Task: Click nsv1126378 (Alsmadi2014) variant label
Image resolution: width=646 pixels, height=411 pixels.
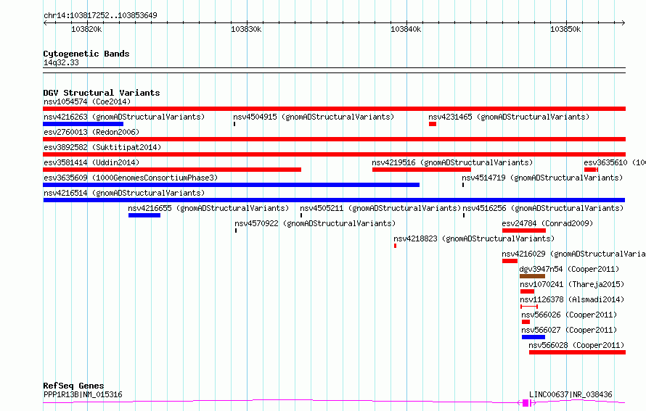Action: click(572, 299)
